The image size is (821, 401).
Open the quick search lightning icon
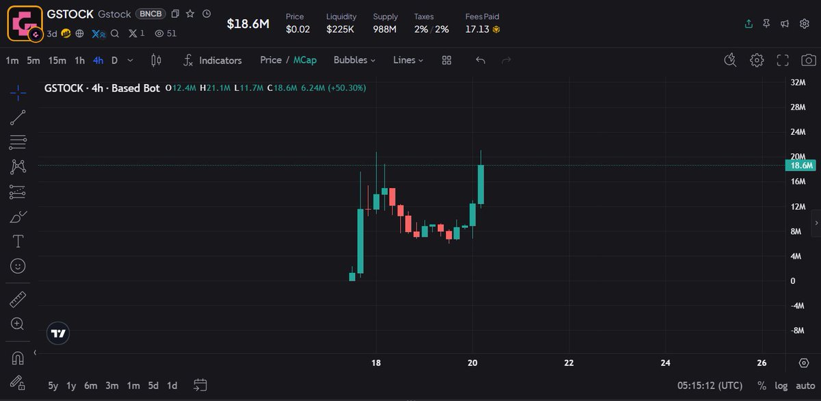click(x=730, y=60)
